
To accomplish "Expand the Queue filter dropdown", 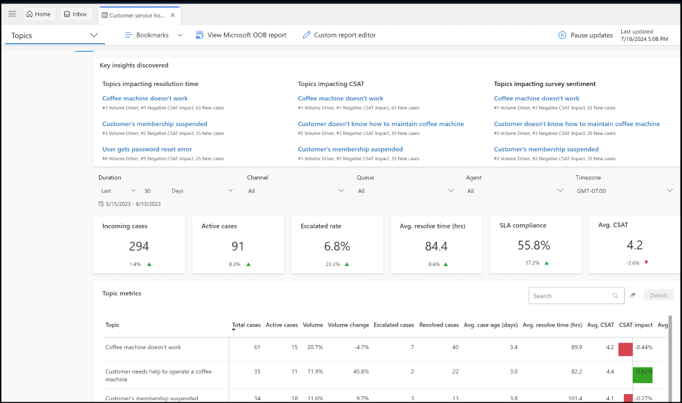I will click(406, 191).
